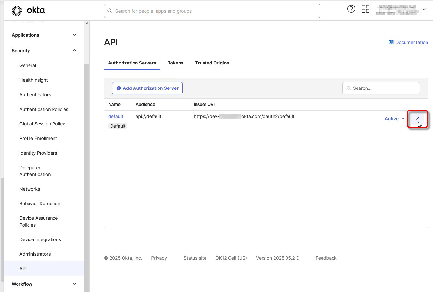Open the default authorization server link

pos(116,116)
